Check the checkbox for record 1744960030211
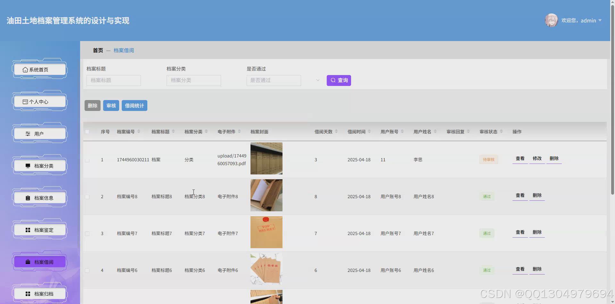 tap(87, 160)
